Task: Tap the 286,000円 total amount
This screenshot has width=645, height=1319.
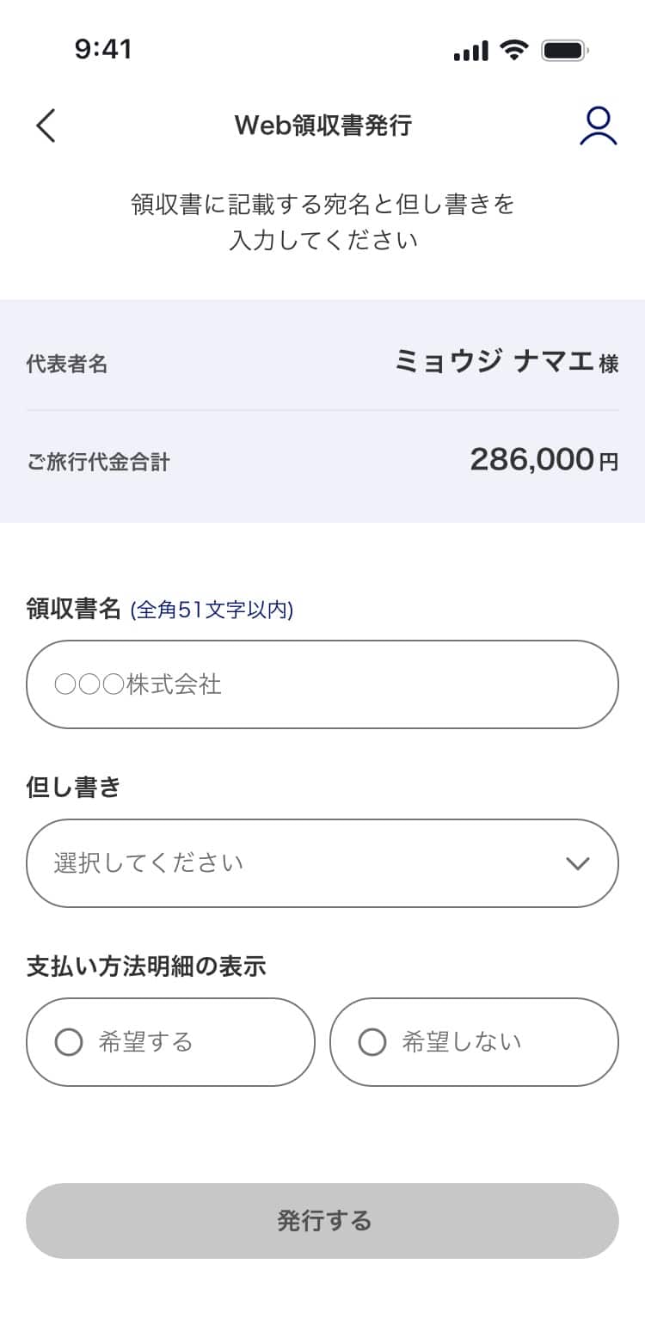Action: tap(544, 460)
